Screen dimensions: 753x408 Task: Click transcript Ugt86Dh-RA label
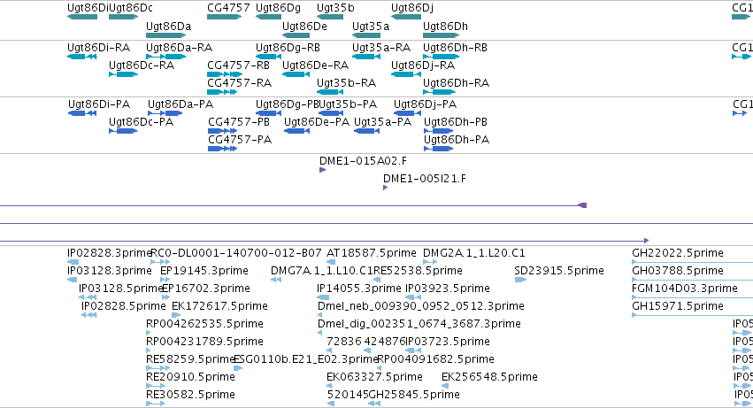(457, 83)
